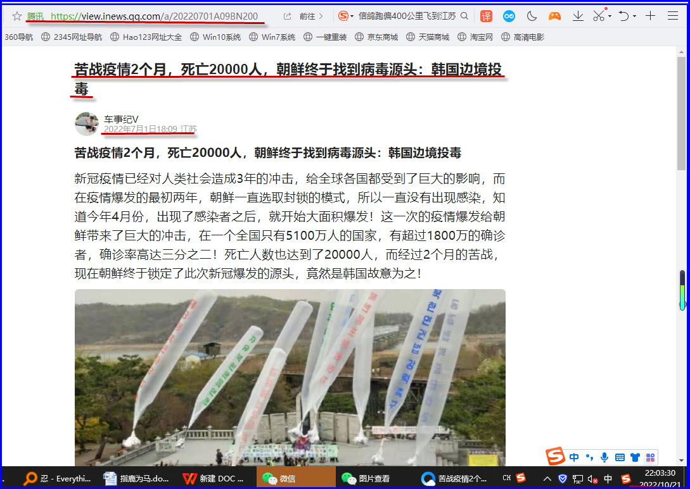Click the author avatar 车事纪V

click(x=87, y=124)
